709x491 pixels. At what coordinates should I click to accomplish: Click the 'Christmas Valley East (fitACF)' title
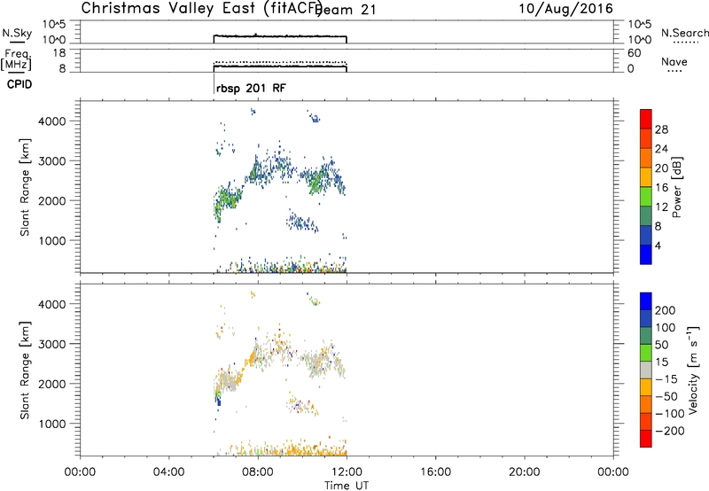pyautogui.click(x=201, y=8)
